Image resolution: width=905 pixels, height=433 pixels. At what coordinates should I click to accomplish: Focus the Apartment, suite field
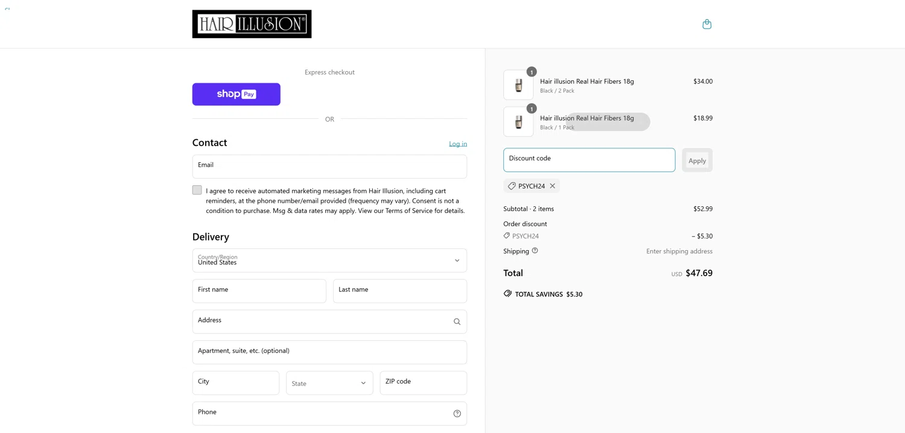tap(329, 352)
